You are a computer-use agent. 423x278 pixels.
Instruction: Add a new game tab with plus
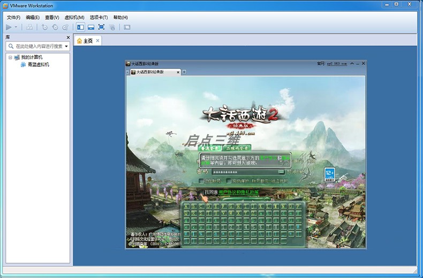click(x=184, y=72)
